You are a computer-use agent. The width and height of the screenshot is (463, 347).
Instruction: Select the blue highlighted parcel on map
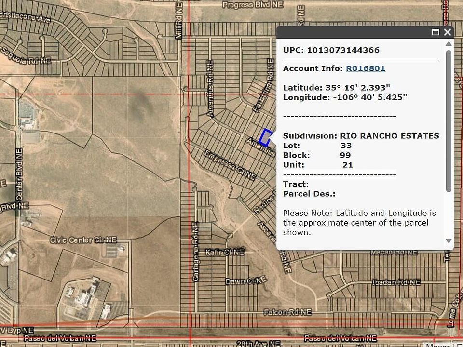pos(265,137)
